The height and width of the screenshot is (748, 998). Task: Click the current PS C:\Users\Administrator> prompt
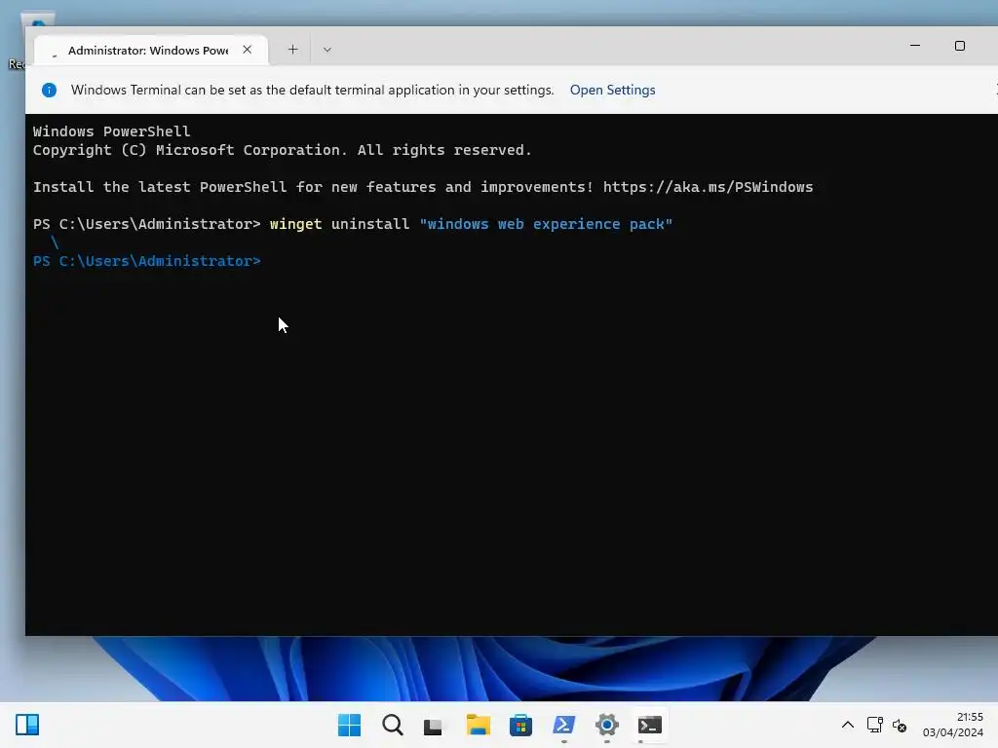point(147,261)
